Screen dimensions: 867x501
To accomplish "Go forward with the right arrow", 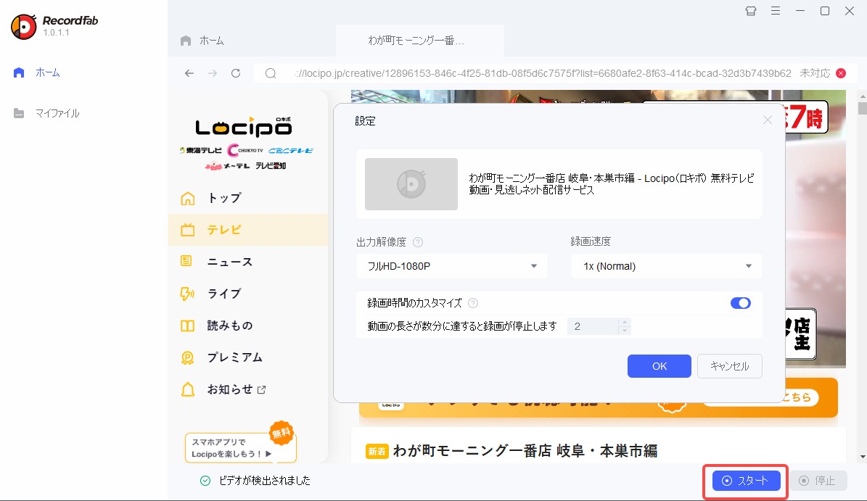I will click(x=213, y=73).
